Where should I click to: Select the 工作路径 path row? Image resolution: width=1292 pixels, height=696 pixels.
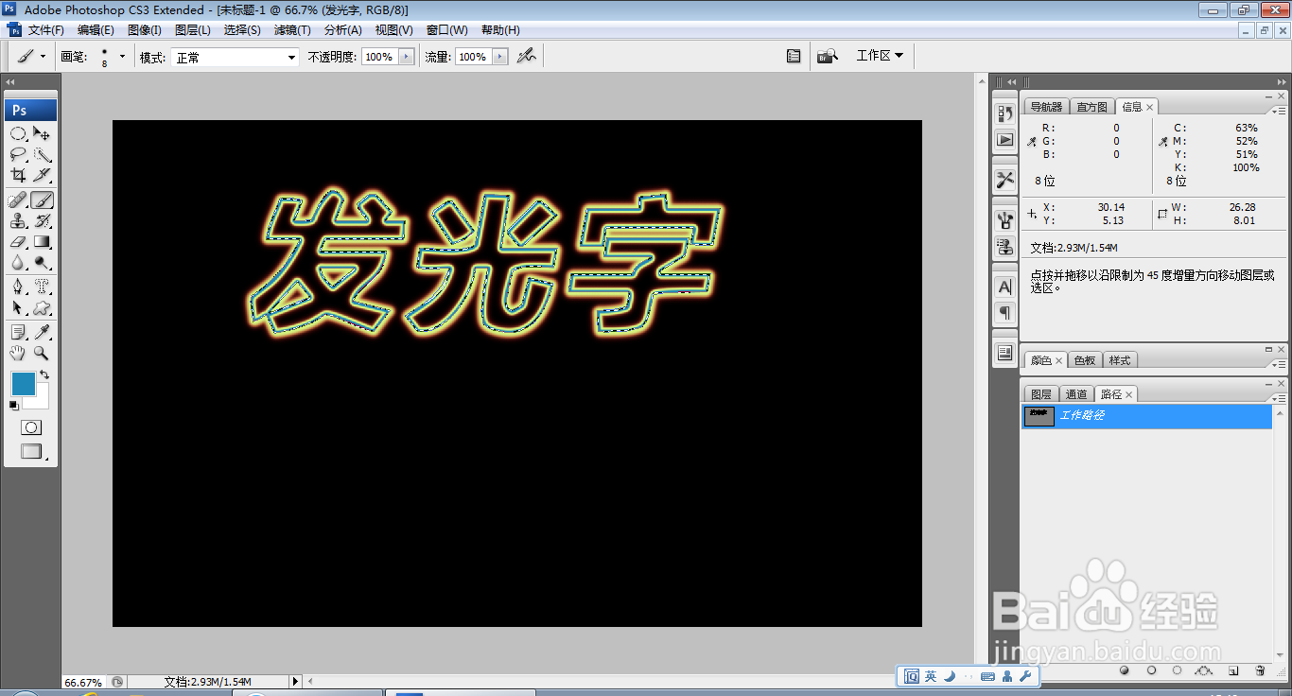tap(1147, 416)
